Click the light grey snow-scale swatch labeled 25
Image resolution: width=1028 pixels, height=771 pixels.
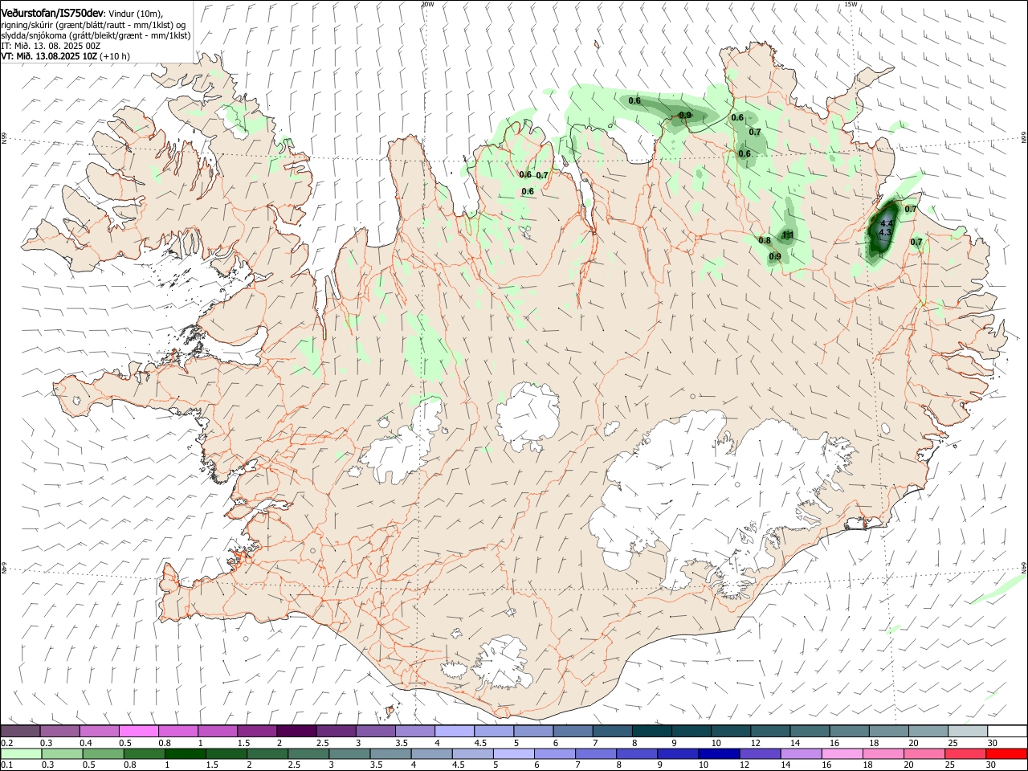pyautogui.click(x=967, y=731)
